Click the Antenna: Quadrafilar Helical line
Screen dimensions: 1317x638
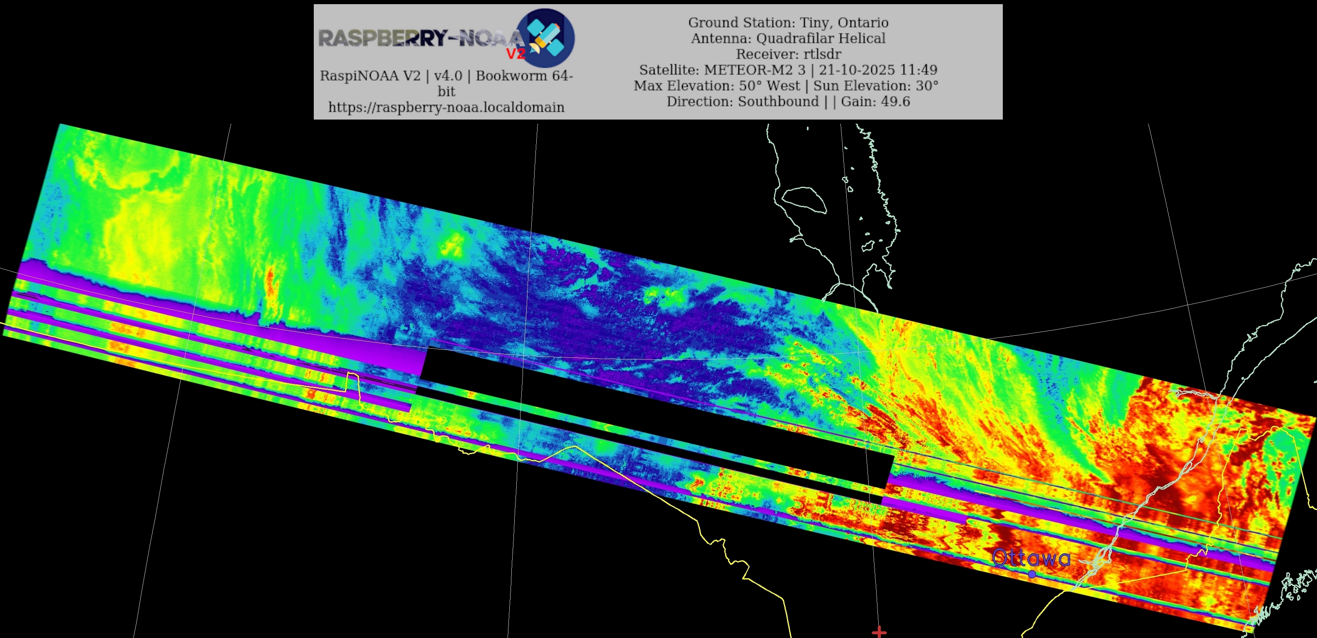pyautogui.click(x=788, y=38)
